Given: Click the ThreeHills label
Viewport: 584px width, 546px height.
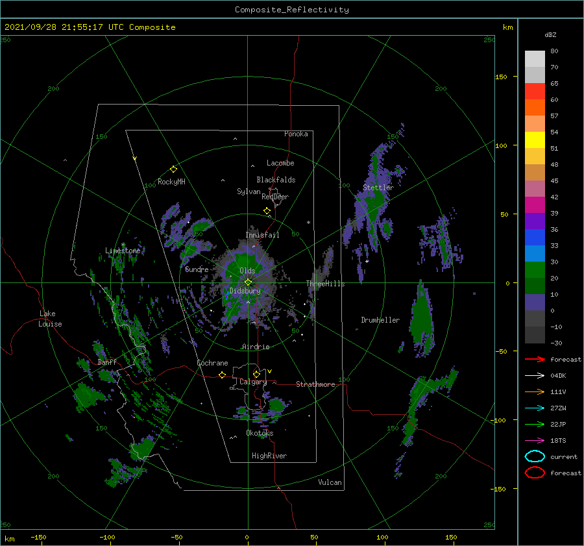Looking at the screenshot, I should click(325, 284).
